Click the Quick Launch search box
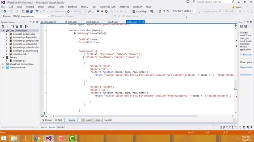 click(216, 2)
